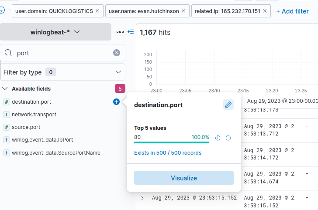Click Exists in 500 / 500 records link
This screenshot has width=318, height=210.
click(168, 153)
